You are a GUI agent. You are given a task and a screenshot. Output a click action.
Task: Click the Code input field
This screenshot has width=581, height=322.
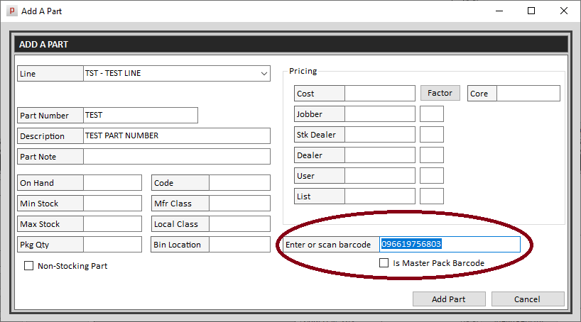240,183
